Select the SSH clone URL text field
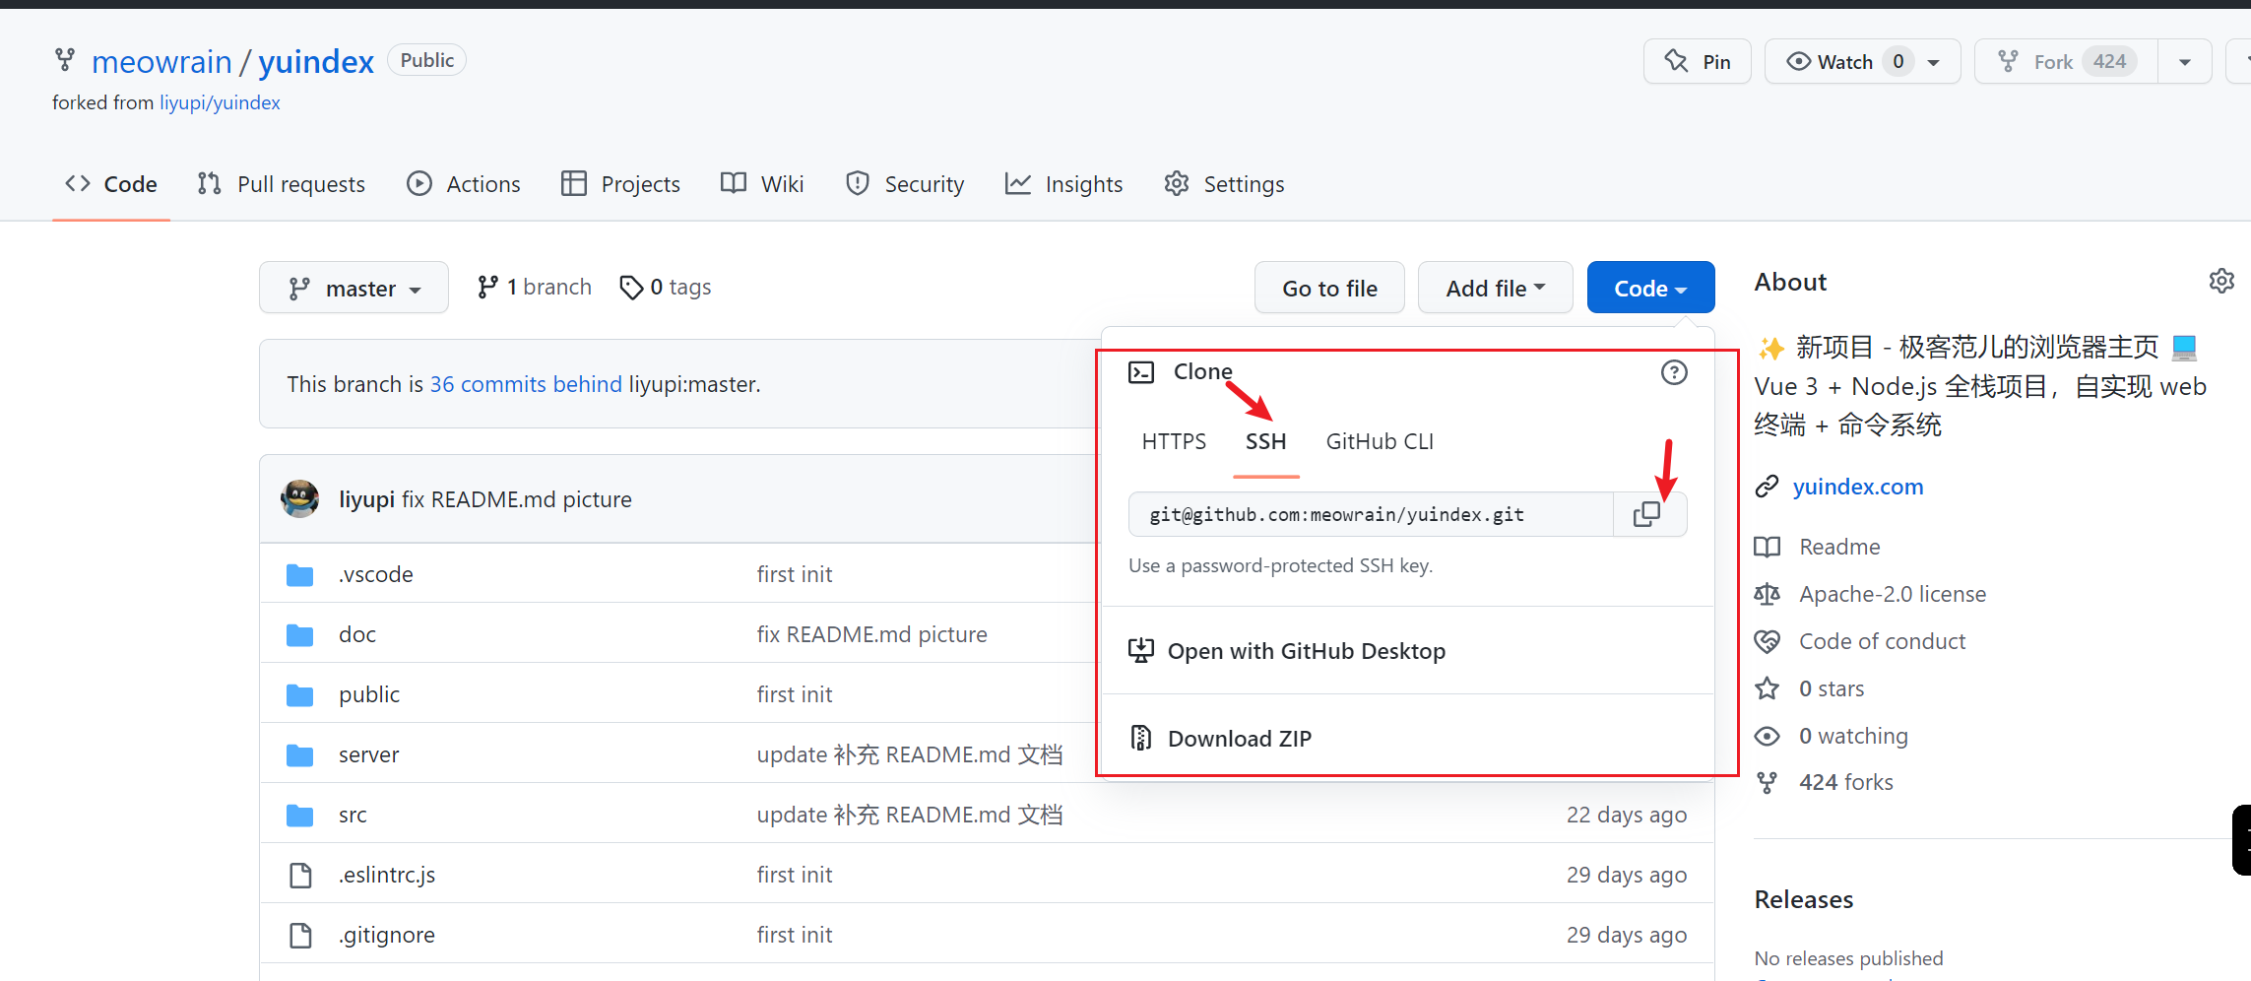Viewport: 2251px width, 981px height. (x=1369, y=514)
